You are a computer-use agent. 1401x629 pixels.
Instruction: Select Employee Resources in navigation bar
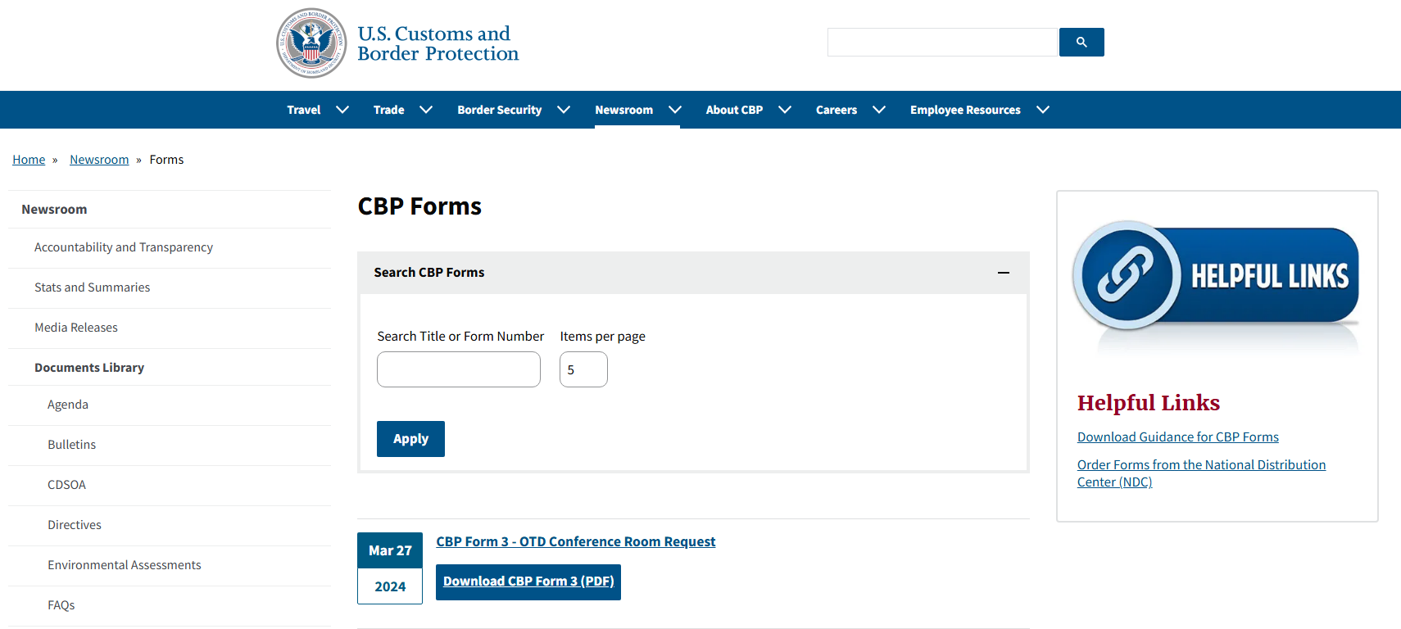click(964, 110)
